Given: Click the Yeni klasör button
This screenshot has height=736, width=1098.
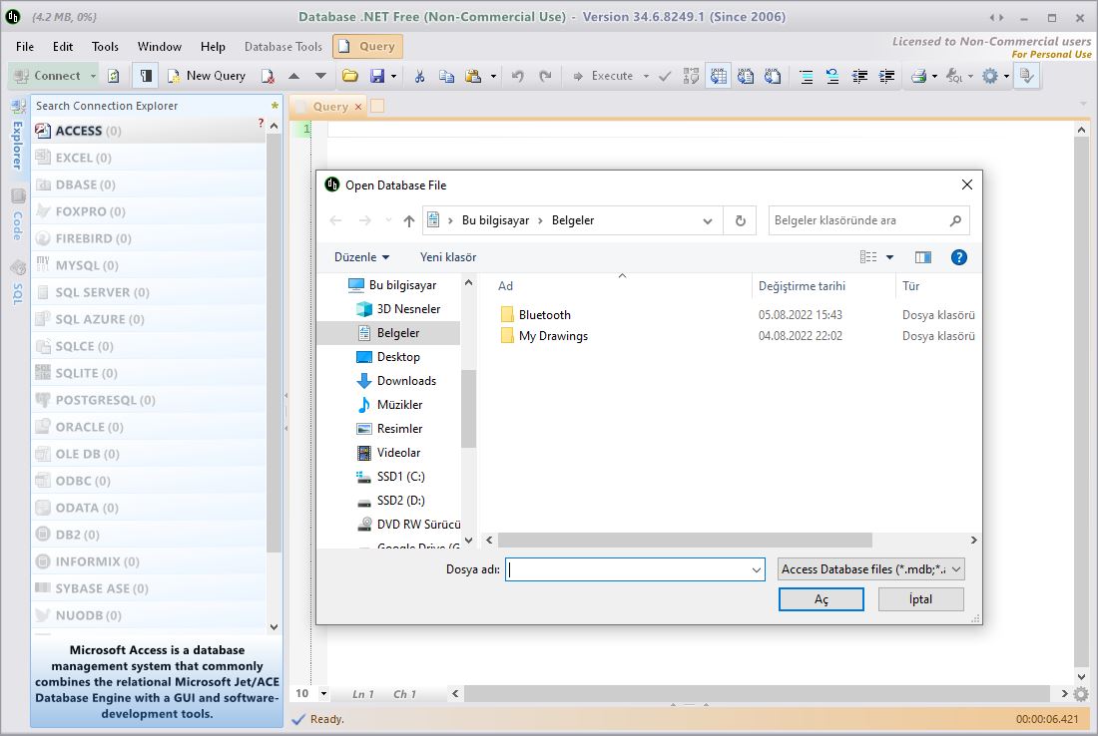Looking at the screenshot, I should pyautogui.click(x=448, y=257).
